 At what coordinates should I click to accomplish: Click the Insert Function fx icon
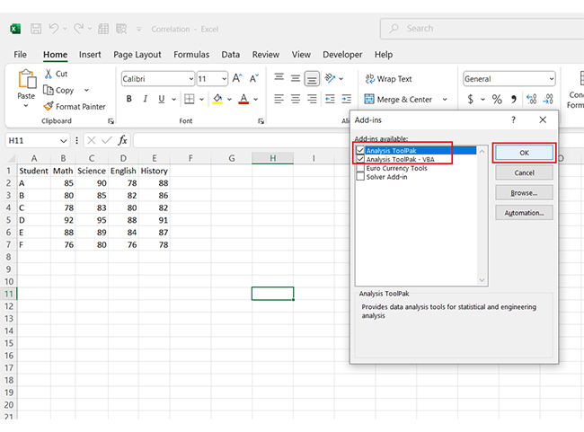click(122, 140)
